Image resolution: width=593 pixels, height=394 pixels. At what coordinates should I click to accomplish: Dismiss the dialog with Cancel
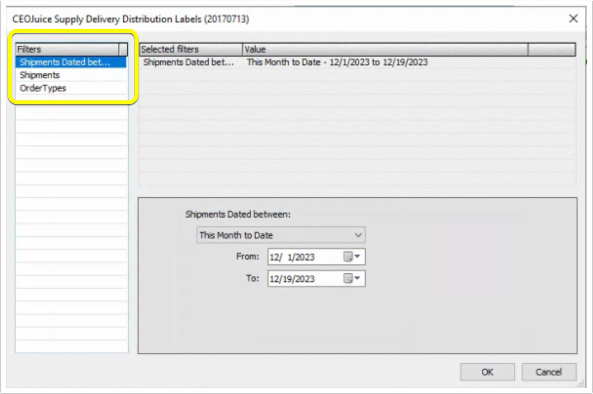tap(549, 372)
